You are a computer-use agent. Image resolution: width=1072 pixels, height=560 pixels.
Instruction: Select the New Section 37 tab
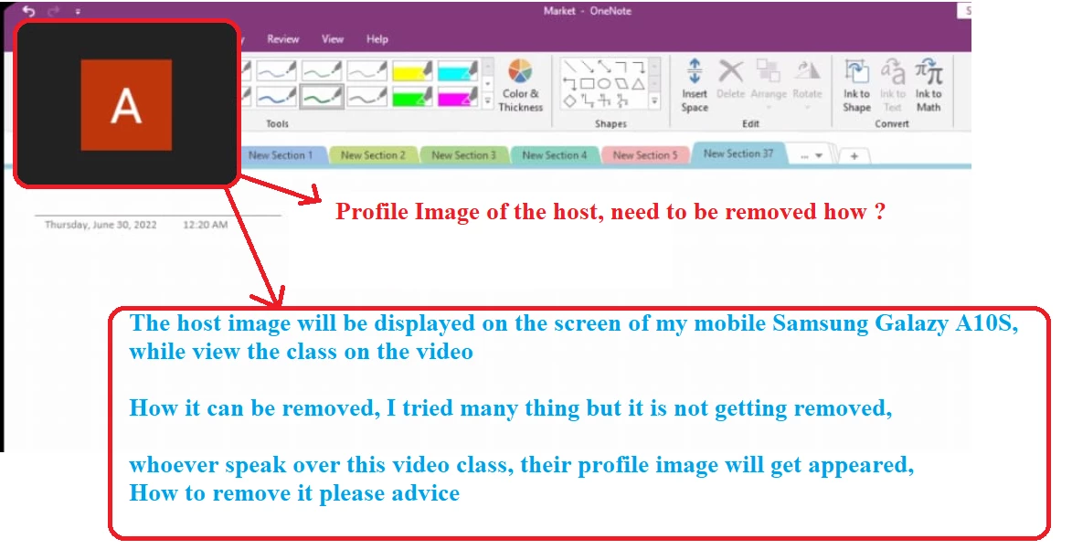[x=738, y=153]
